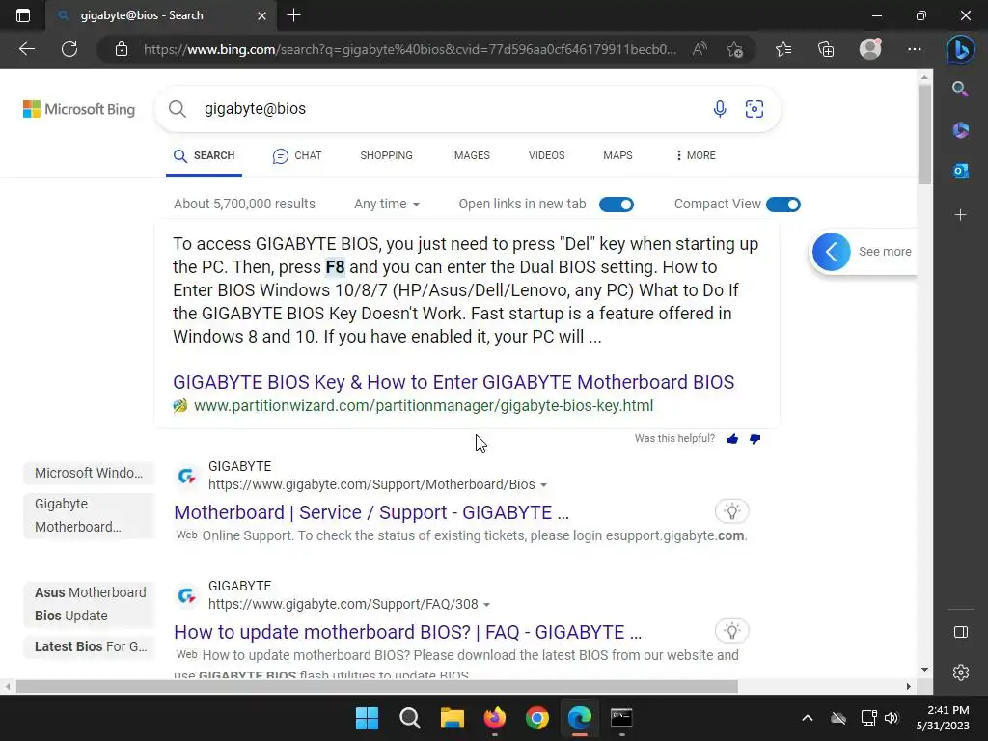Image resolution: width=988 pixels, height=741 pixels.
Task: Show hidden system tray icons
Action: pos(808,718)
